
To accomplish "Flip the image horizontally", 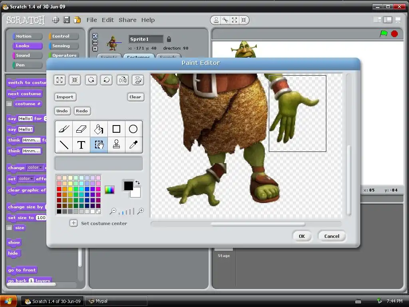I will pos(123,80).
